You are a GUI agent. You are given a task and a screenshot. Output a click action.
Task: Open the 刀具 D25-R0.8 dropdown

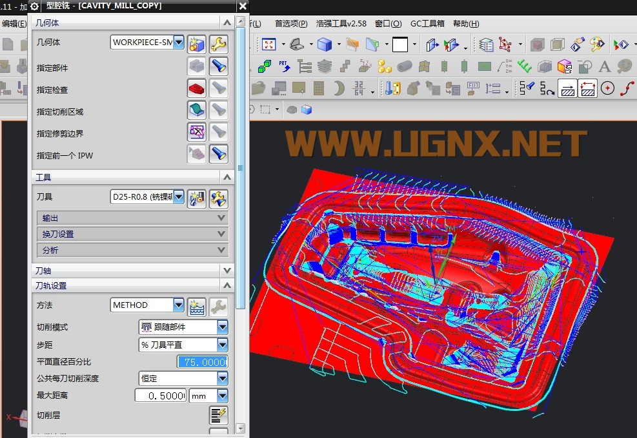pos(179,197)
